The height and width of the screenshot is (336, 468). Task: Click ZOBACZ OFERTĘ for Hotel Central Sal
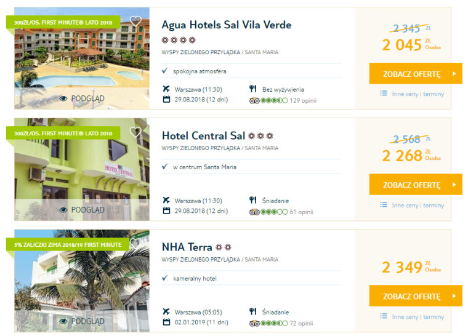coord(416,185)
